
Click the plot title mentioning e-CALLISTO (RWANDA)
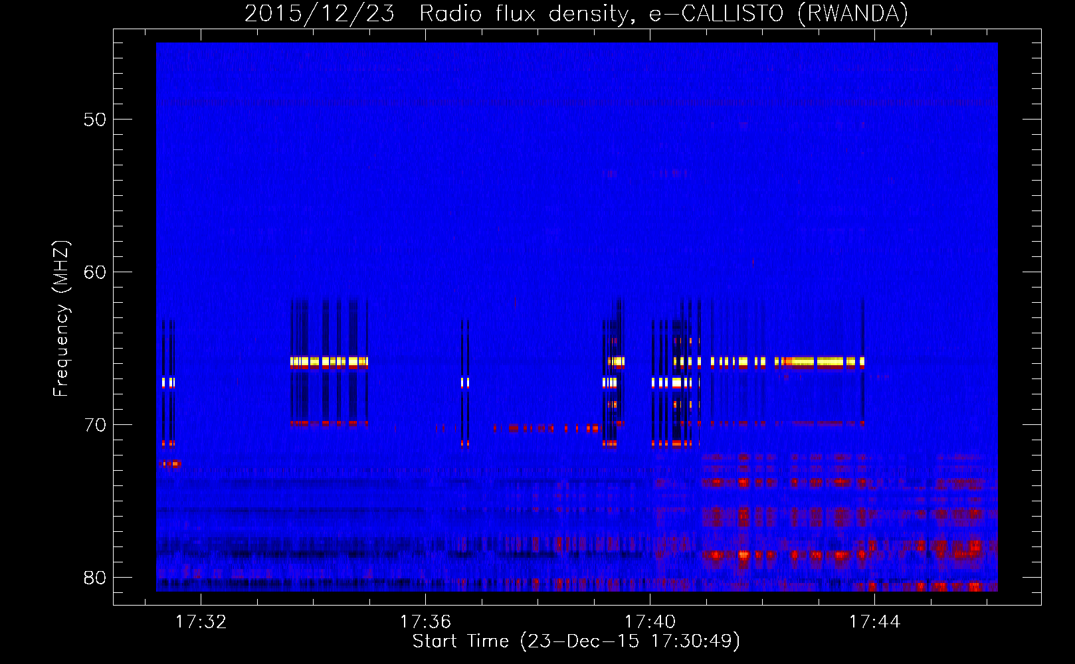tap(576, 13)
